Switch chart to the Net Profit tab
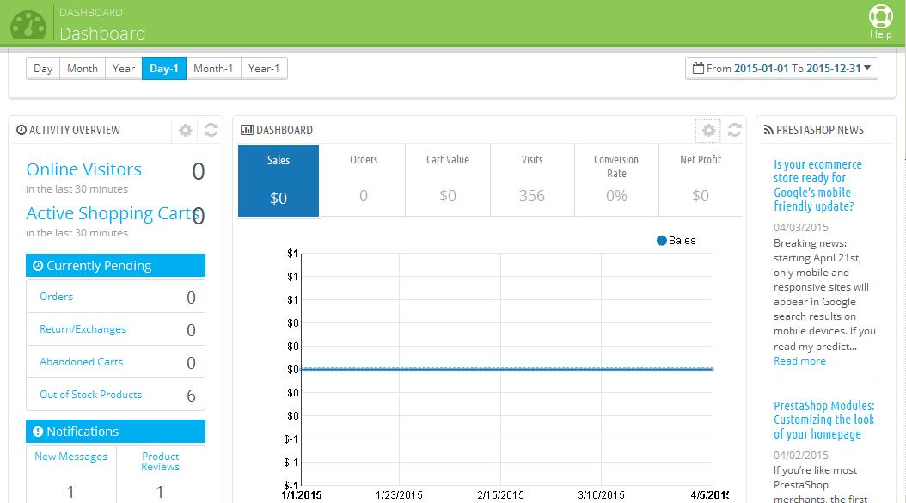The height and width of the screenshot is (503, 906). click(701, 181)
